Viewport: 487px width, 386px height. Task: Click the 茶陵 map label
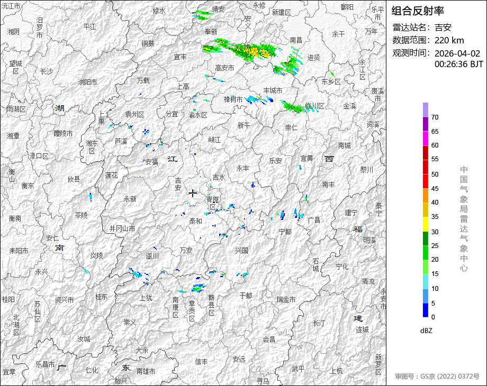[x=82, y=215]
